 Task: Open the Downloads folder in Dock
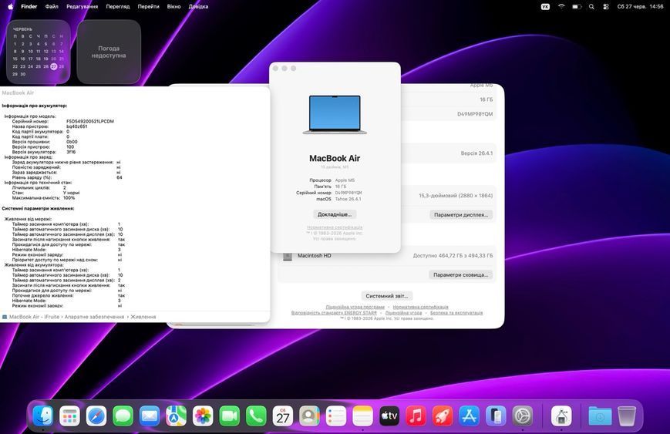(x=600, y=415)
